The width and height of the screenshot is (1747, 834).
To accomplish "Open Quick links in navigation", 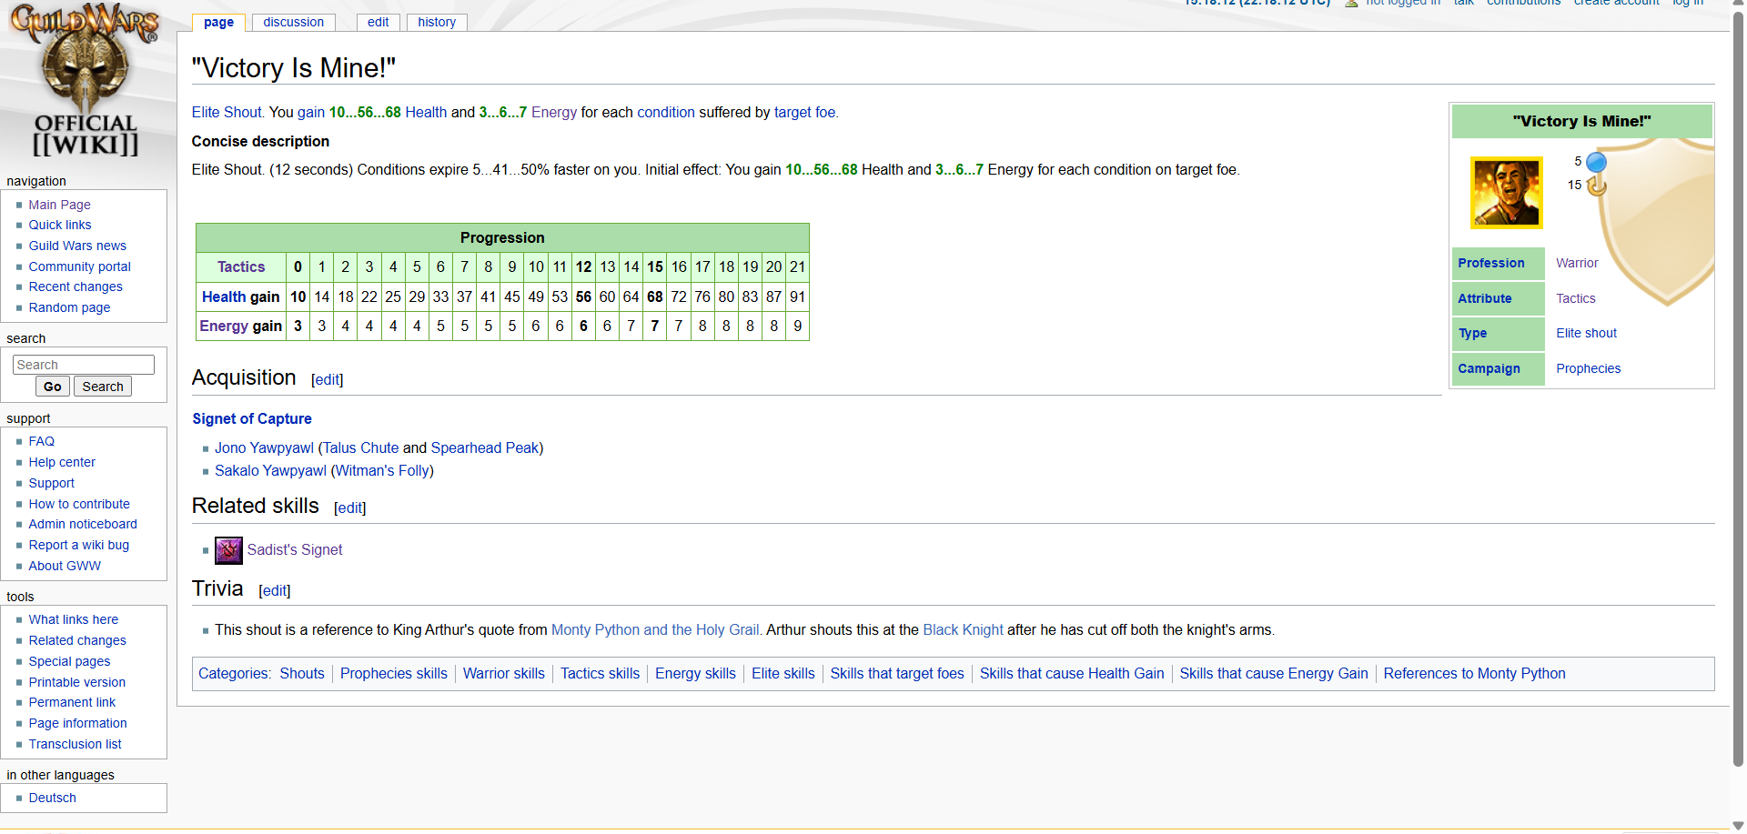I will click(60, 225).
